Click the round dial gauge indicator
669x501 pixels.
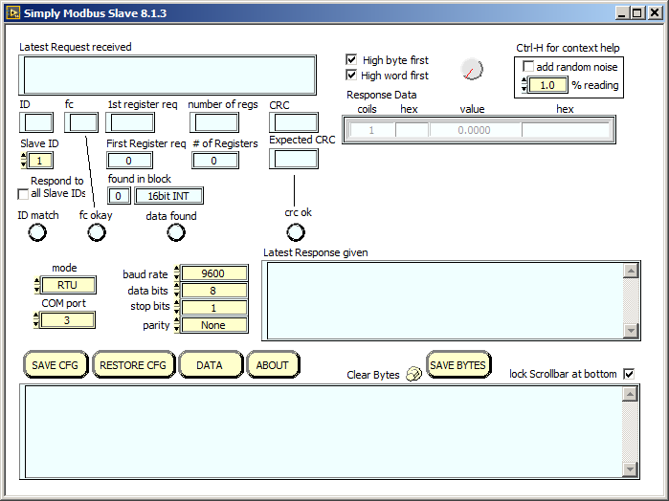[x=472, y=69]
